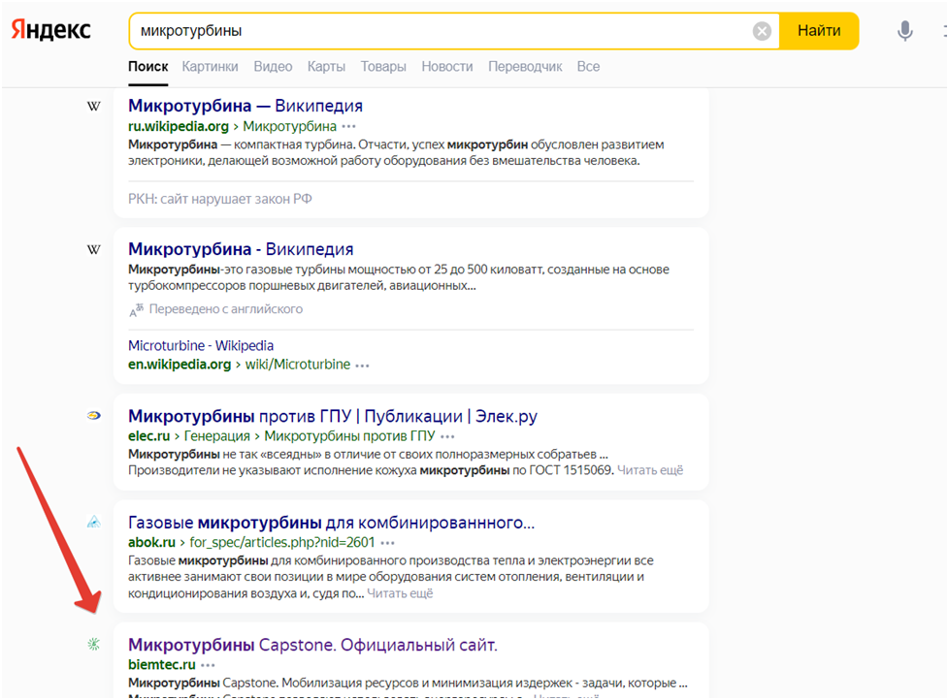Open options menu for en.wikipedia.org result
Screen dimensions: 949x700
362,366
